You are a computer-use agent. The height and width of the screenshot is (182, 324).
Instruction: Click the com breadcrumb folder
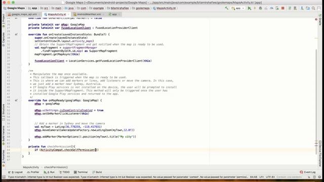click(82, 8)
